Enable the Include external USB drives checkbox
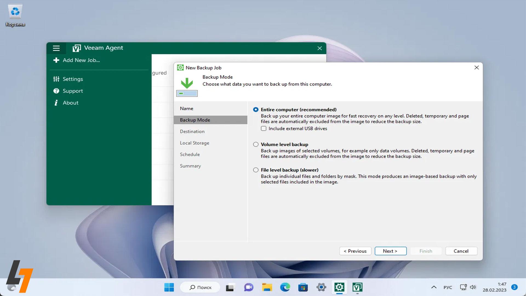 pos(263,128)
